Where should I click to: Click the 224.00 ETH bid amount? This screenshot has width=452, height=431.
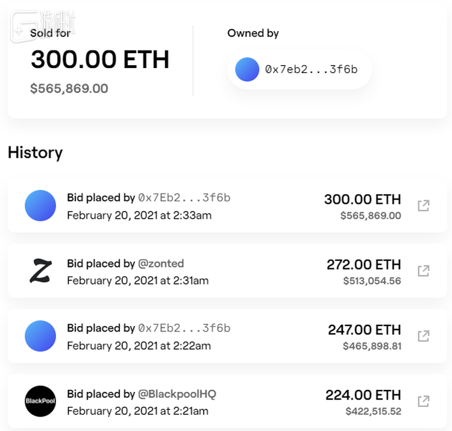[x=363, y=395]
